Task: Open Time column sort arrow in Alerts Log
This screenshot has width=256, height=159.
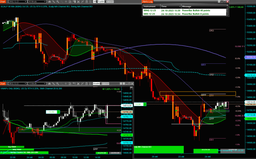Action: (180, 7)
